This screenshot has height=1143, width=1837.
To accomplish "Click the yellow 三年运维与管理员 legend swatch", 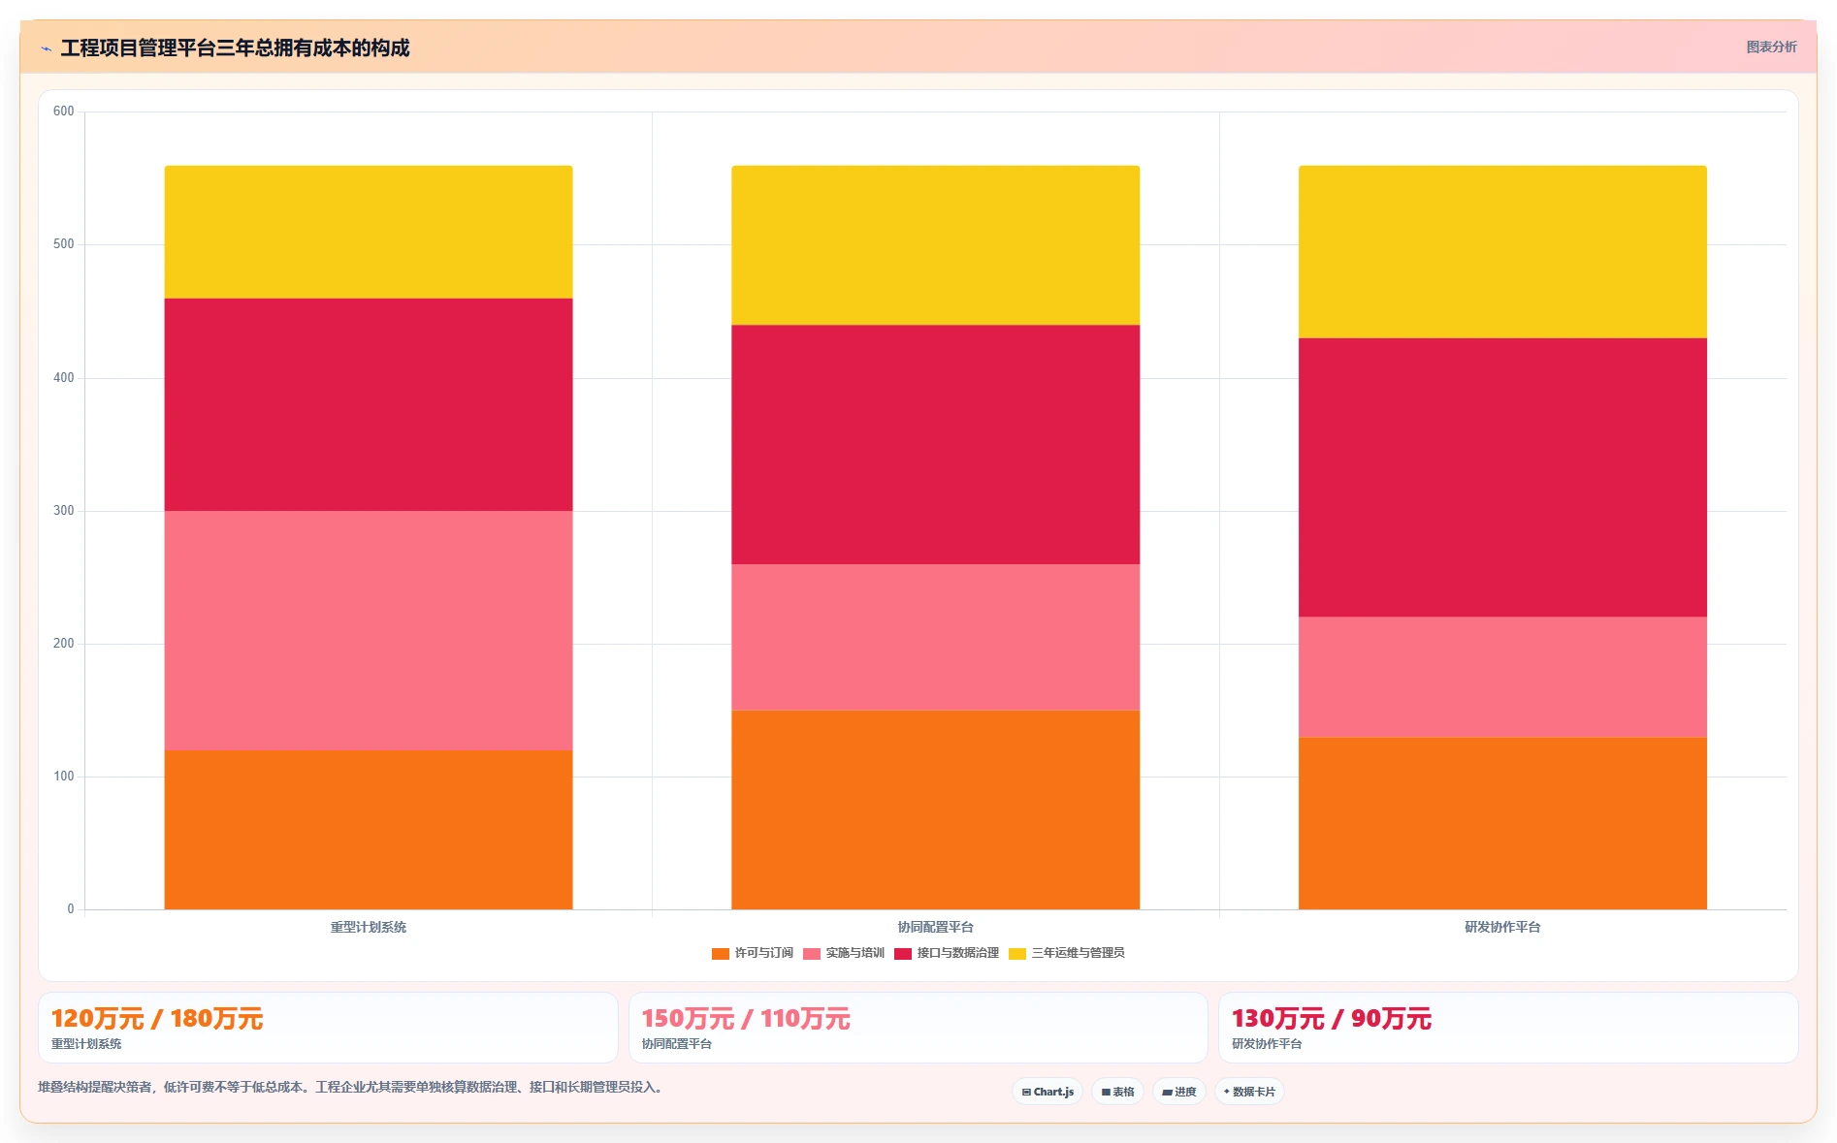I will point(1016,954).
